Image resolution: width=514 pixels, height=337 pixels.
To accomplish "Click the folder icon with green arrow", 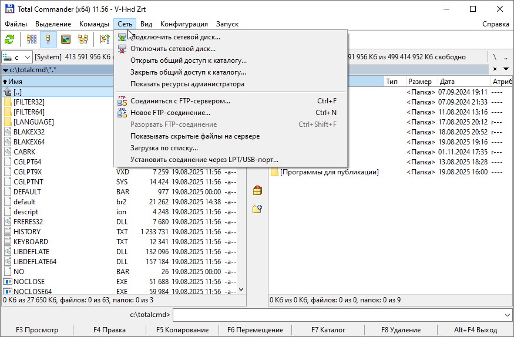I will [x=105, y=39].
